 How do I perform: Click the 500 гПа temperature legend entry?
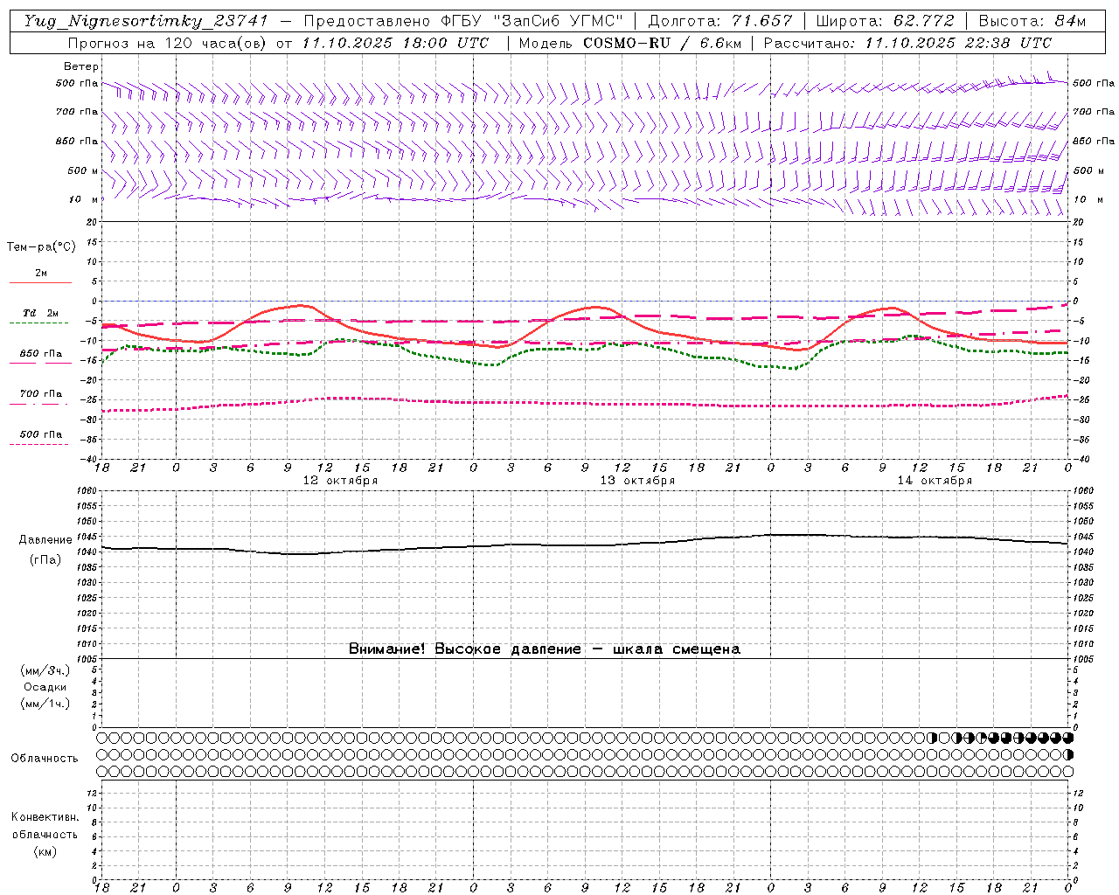41,434
